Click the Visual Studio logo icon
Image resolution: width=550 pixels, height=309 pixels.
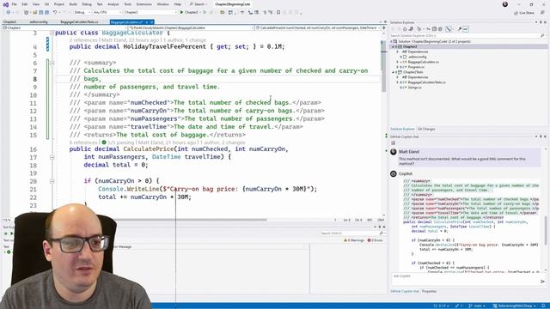click(x=5, y=4)
